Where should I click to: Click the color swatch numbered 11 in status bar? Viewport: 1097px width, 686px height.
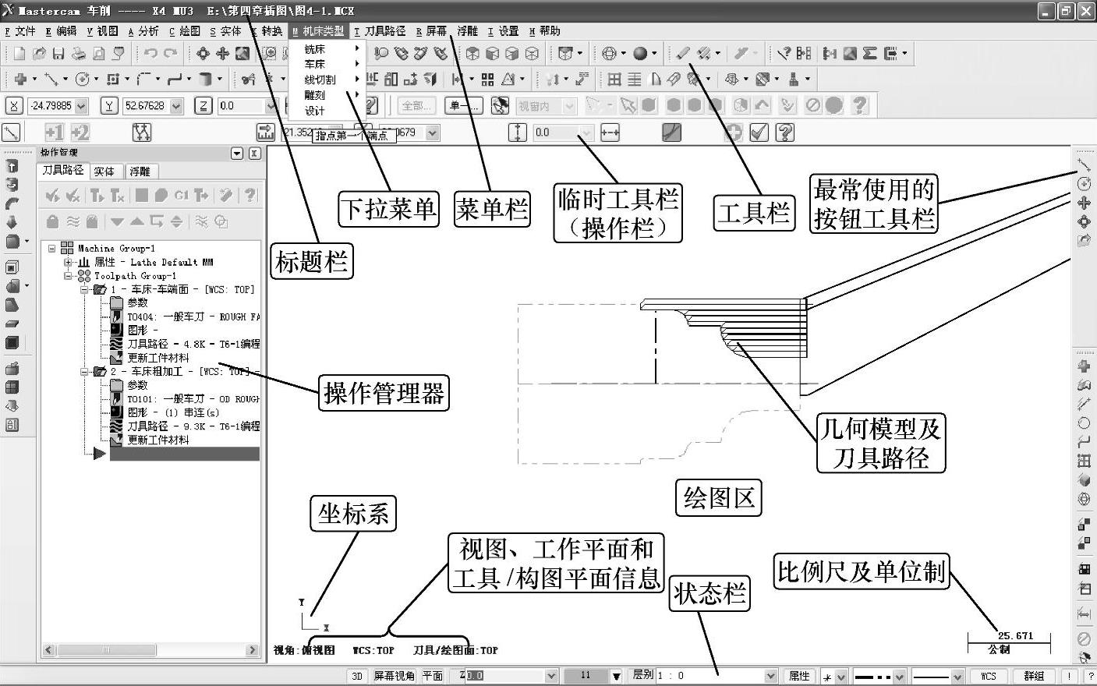coord(585,676)
